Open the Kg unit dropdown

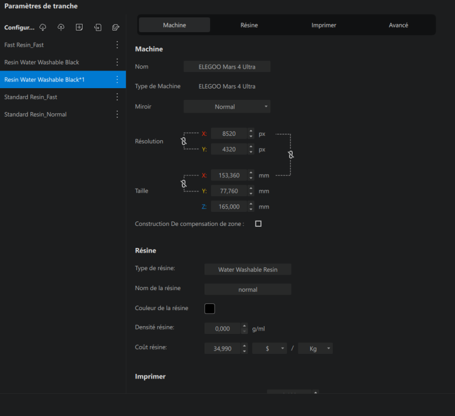(x=315, y=348)
